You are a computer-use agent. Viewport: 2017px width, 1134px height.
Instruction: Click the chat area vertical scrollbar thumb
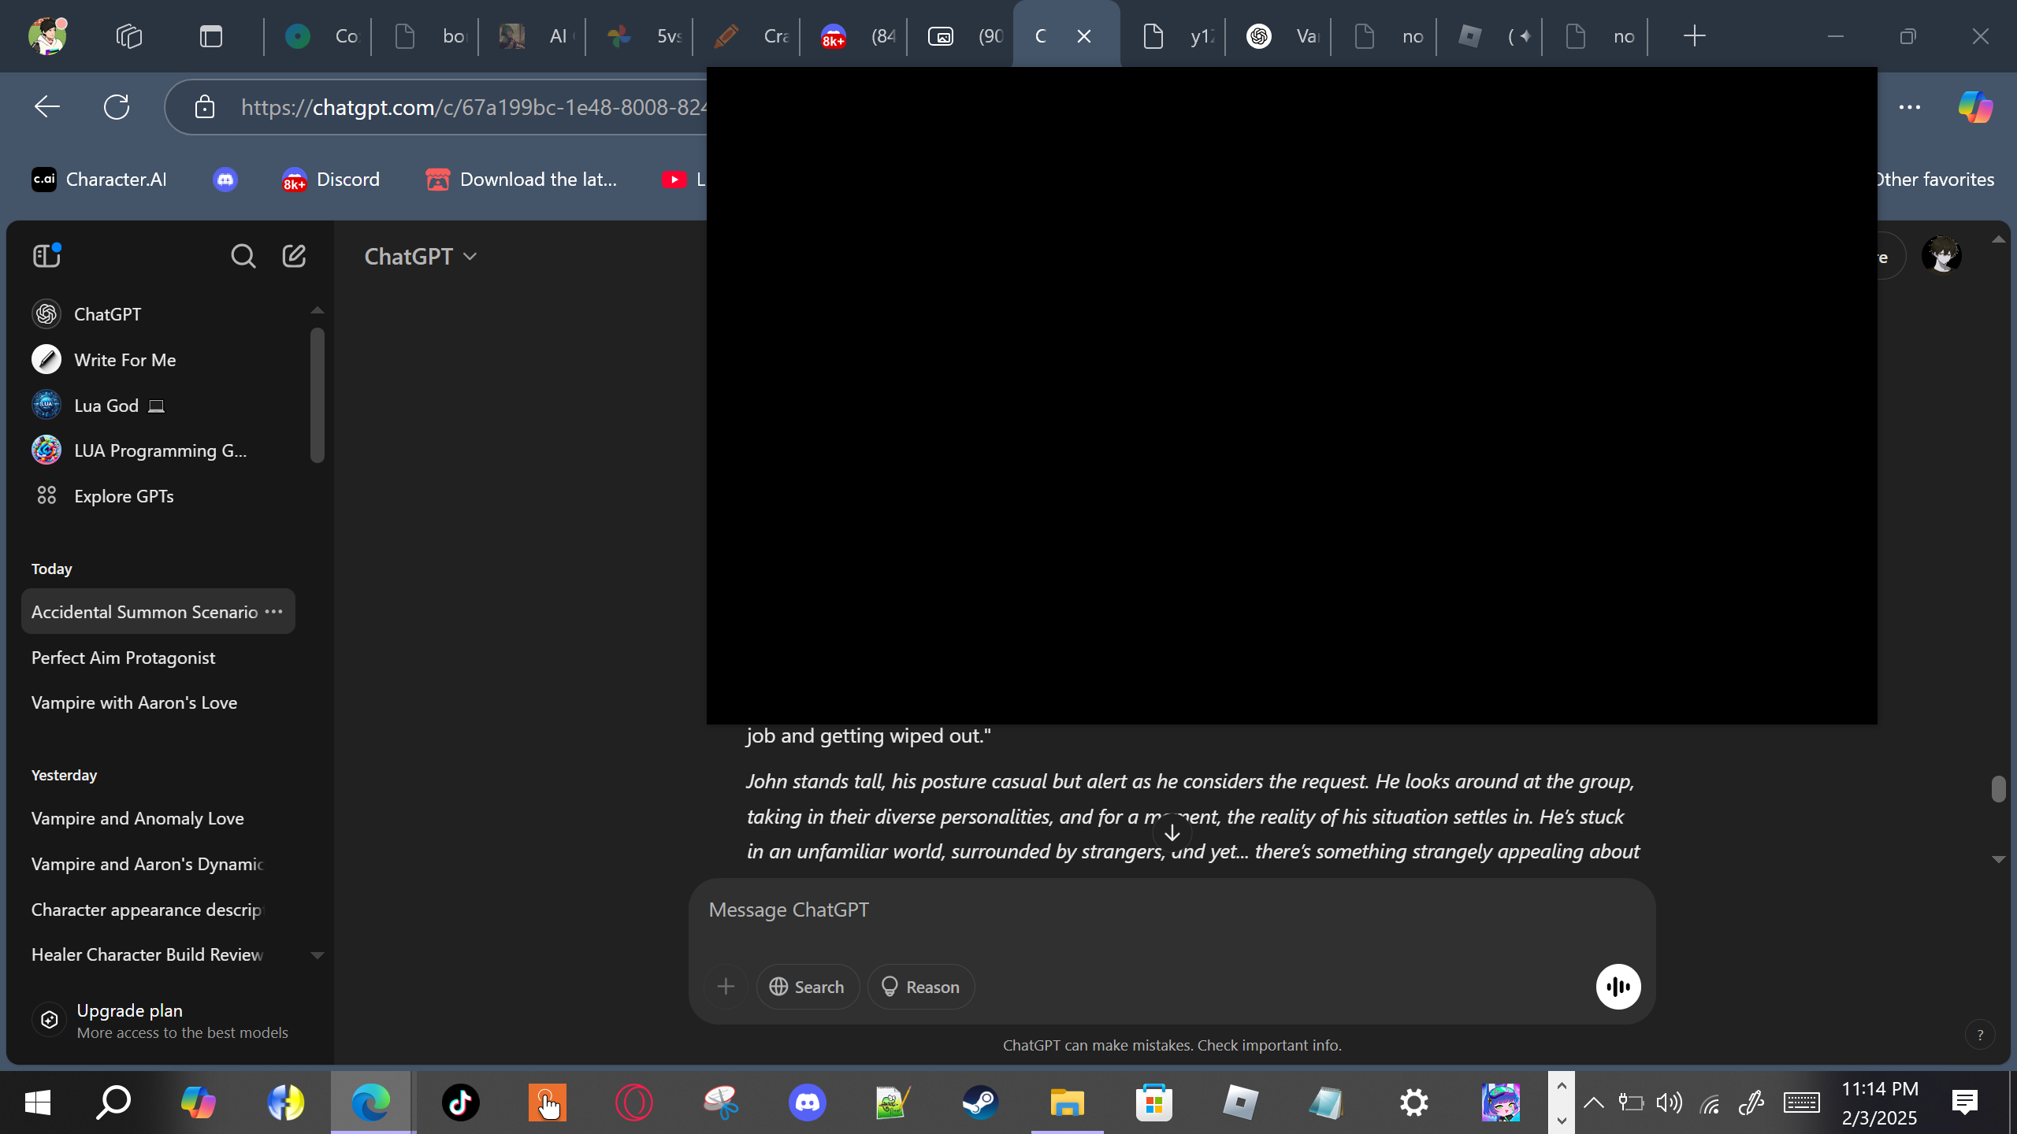1998,788
